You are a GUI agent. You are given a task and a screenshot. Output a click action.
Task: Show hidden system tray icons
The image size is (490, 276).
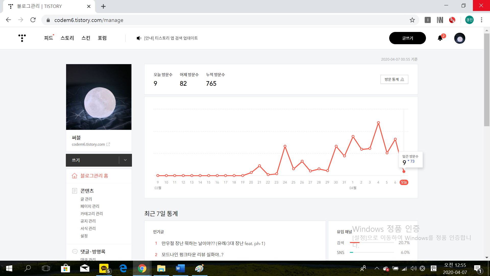click(377, 268)
